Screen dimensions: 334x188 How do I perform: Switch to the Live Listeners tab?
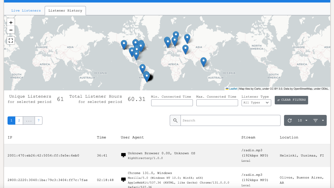click(x=26, y=11)
